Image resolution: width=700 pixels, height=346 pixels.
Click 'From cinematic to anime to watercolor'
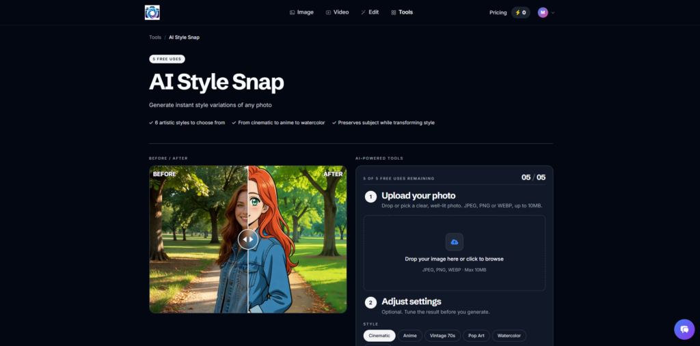pos(281,123)
